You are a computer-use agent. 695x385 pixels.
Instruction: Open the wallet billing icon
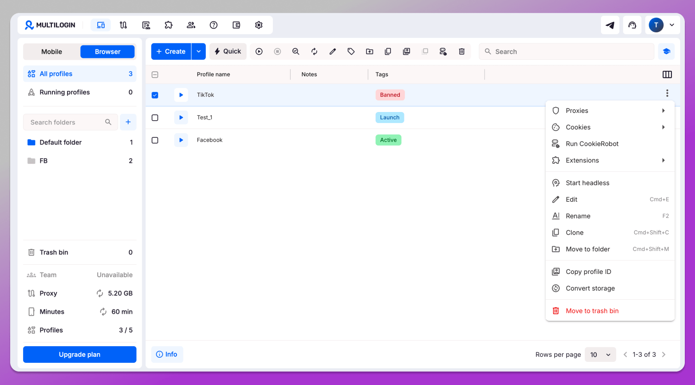pos(236,25)
